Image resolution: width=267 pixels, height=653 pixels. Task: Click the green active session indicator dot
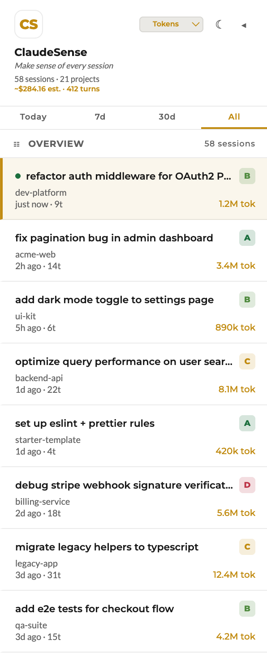(x=17, y=176)
